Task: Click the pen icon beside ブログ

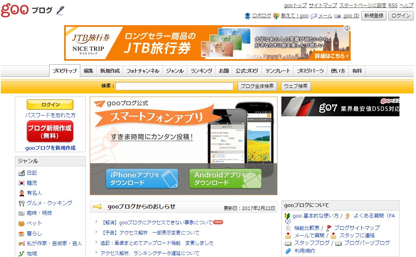Action: 60,10
